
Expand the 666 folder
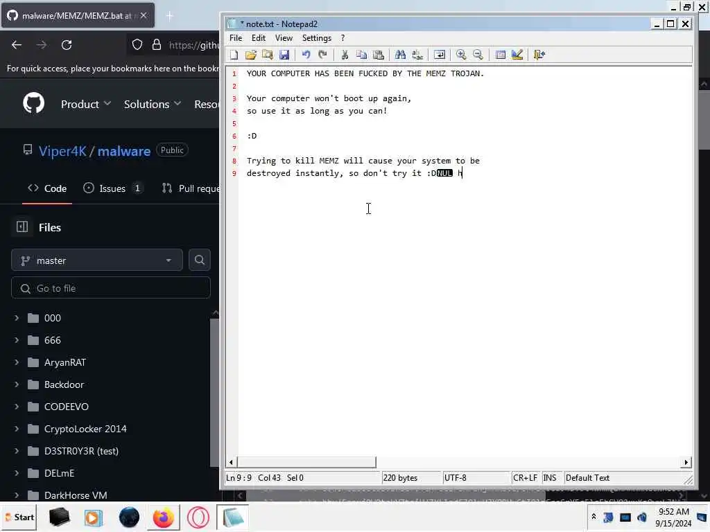17,340
